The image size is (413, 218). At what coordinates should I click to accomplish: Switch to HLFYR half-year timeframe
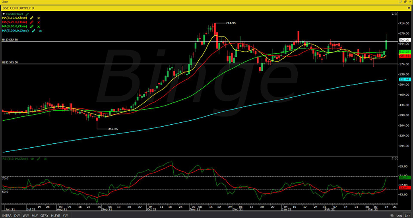tap(56, 215)
